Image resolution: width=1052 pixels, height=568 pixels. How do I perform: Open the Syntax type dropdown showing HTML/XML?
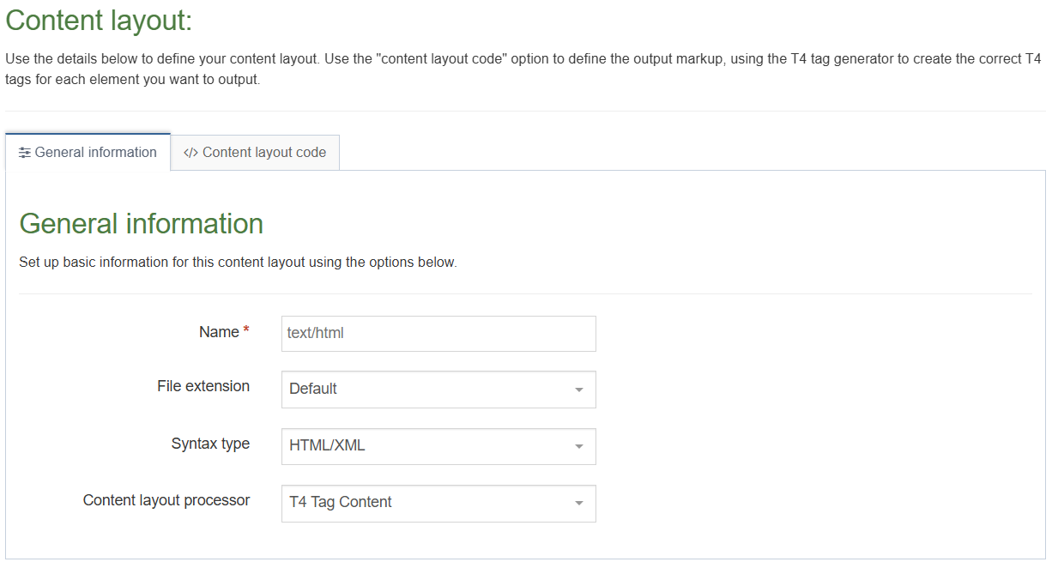pyautogui.click(x=438, y=446)
